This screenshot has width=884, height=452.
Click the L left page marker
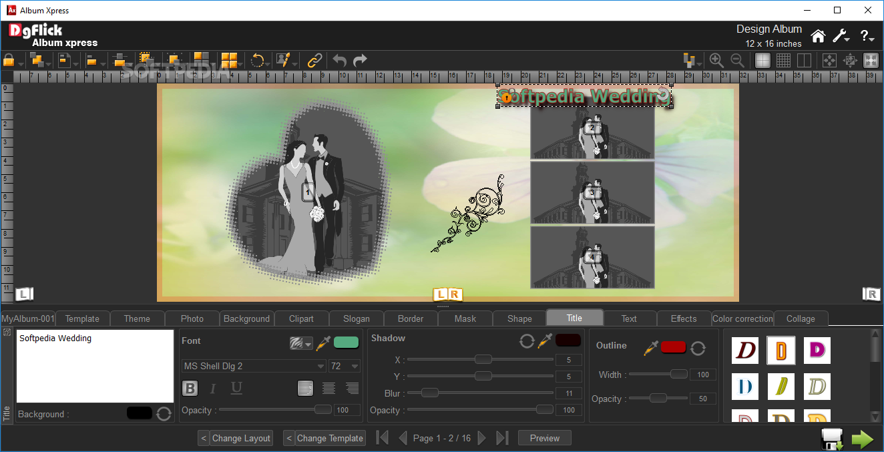coord(24,294)
